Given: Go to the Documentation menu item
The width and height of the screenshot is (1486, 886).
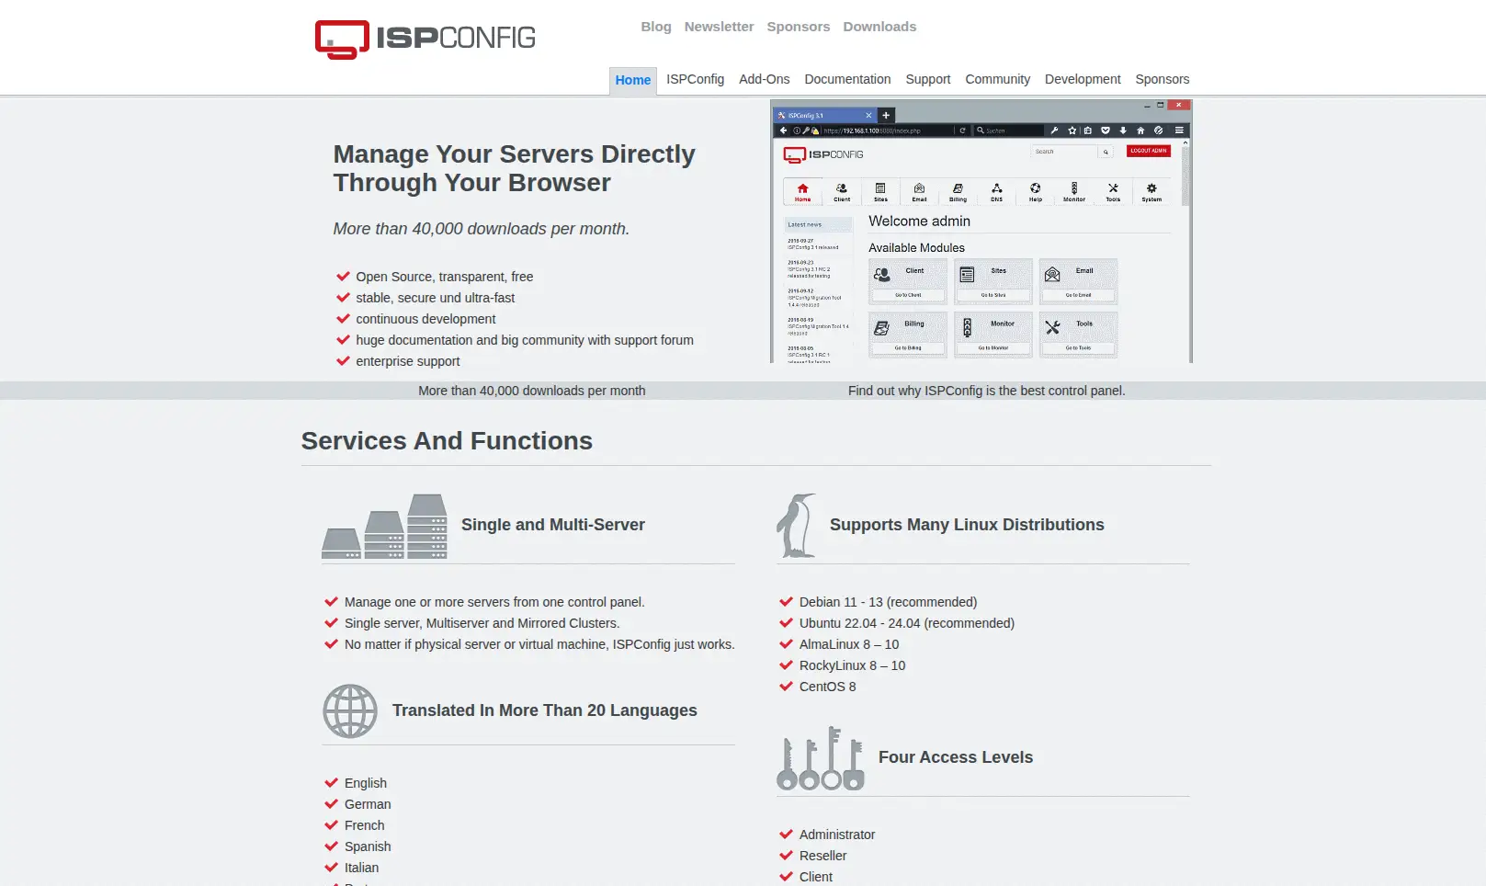Looking at the screenshot, I should pos(847,79).
